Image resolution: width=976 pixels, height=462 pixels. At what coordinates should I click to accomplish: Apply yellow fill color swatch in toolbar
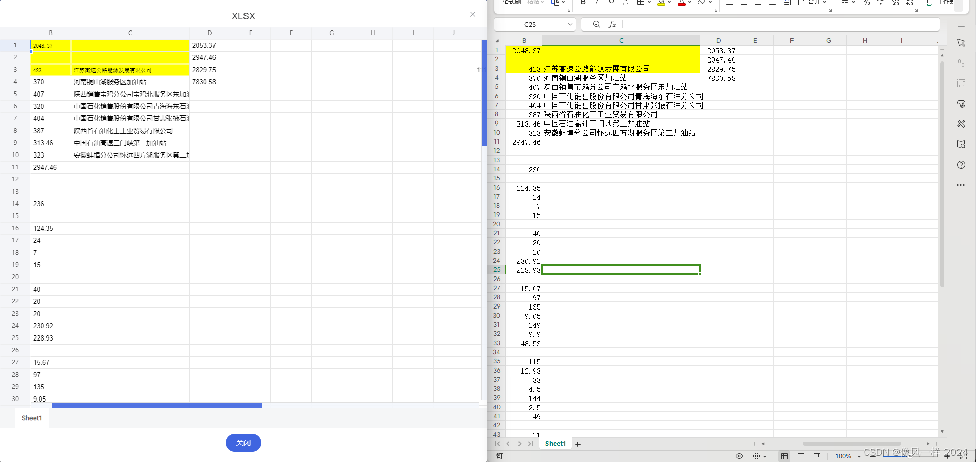[x=661, y=3]
